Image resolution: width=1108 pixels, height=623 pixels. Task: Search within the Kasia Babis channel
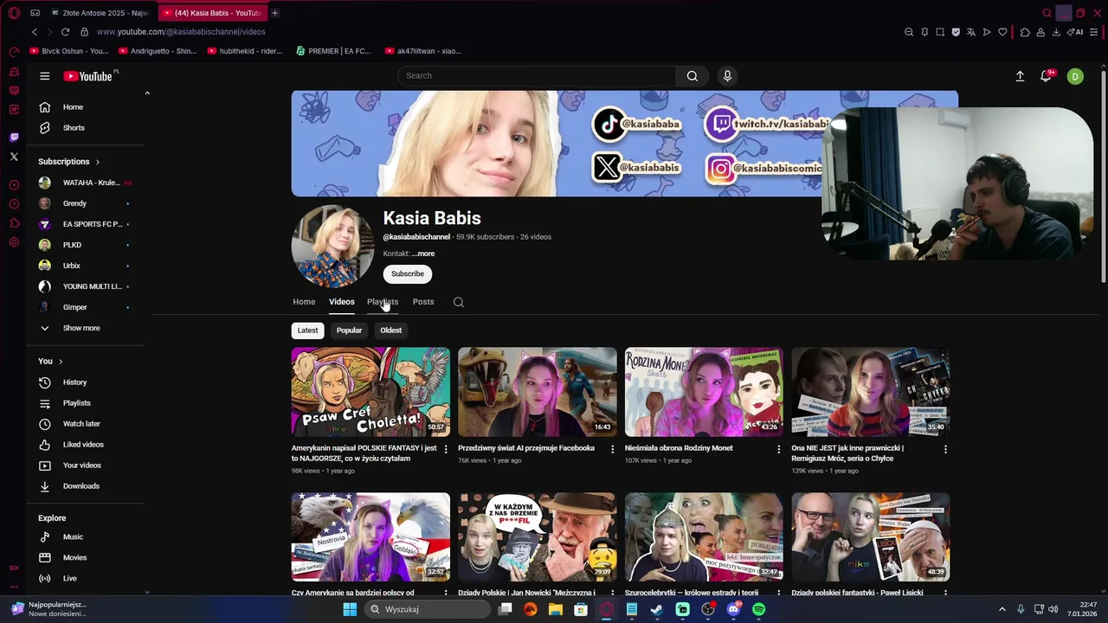pos(459,302)
